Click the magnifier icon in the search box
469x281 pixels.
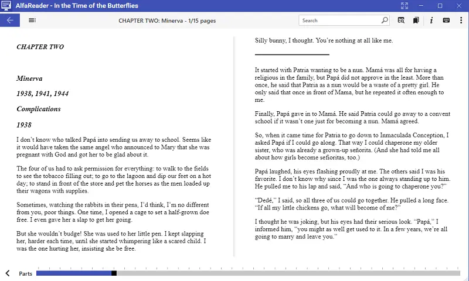point(385,20)
